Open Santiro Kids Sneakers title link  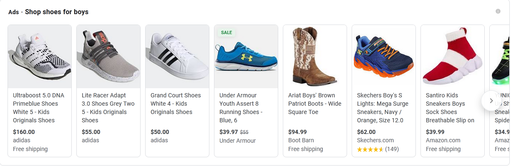[450, 108]
